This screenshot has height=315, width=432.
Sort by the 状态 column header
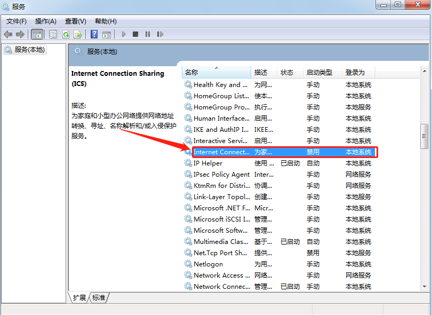coord(290,72)
